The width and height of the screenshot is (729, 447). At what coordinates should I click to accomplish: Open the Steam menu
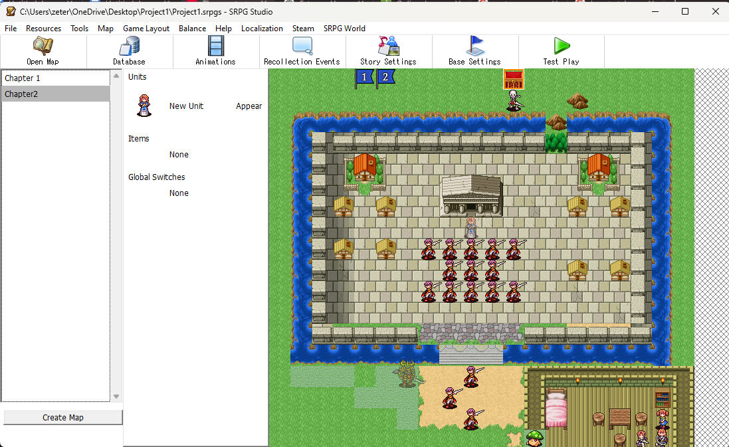tap(303, 29)
